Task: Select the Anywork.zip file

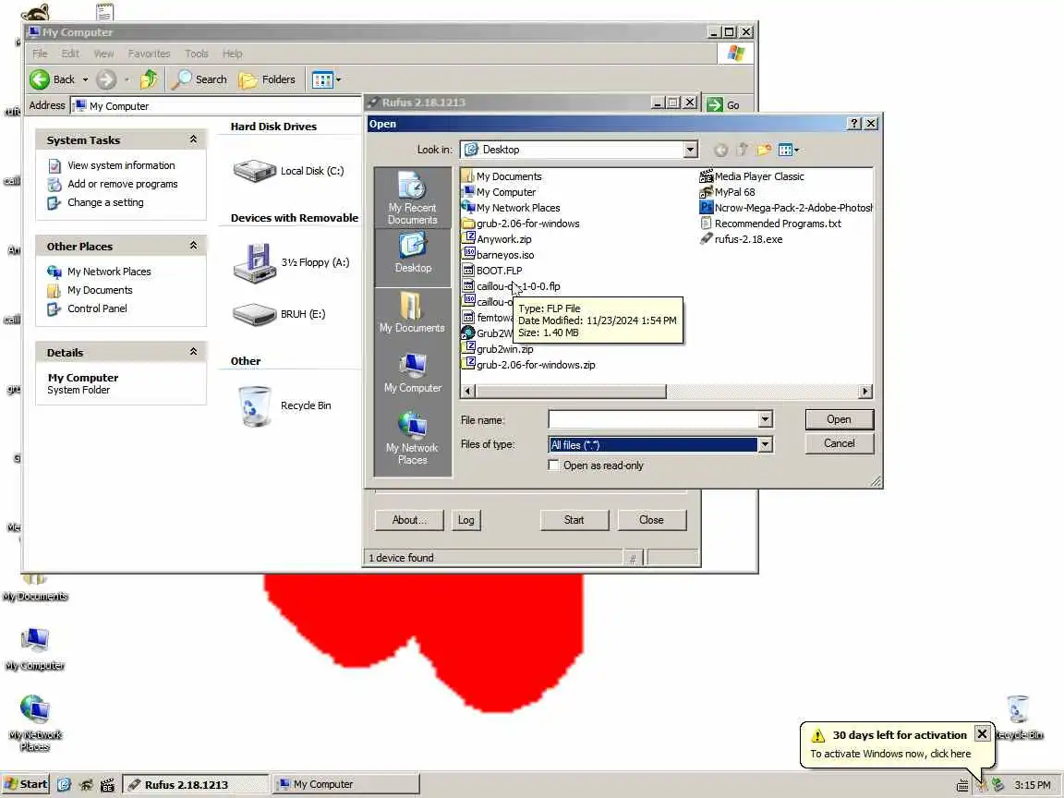Action: tap(497, 239)
